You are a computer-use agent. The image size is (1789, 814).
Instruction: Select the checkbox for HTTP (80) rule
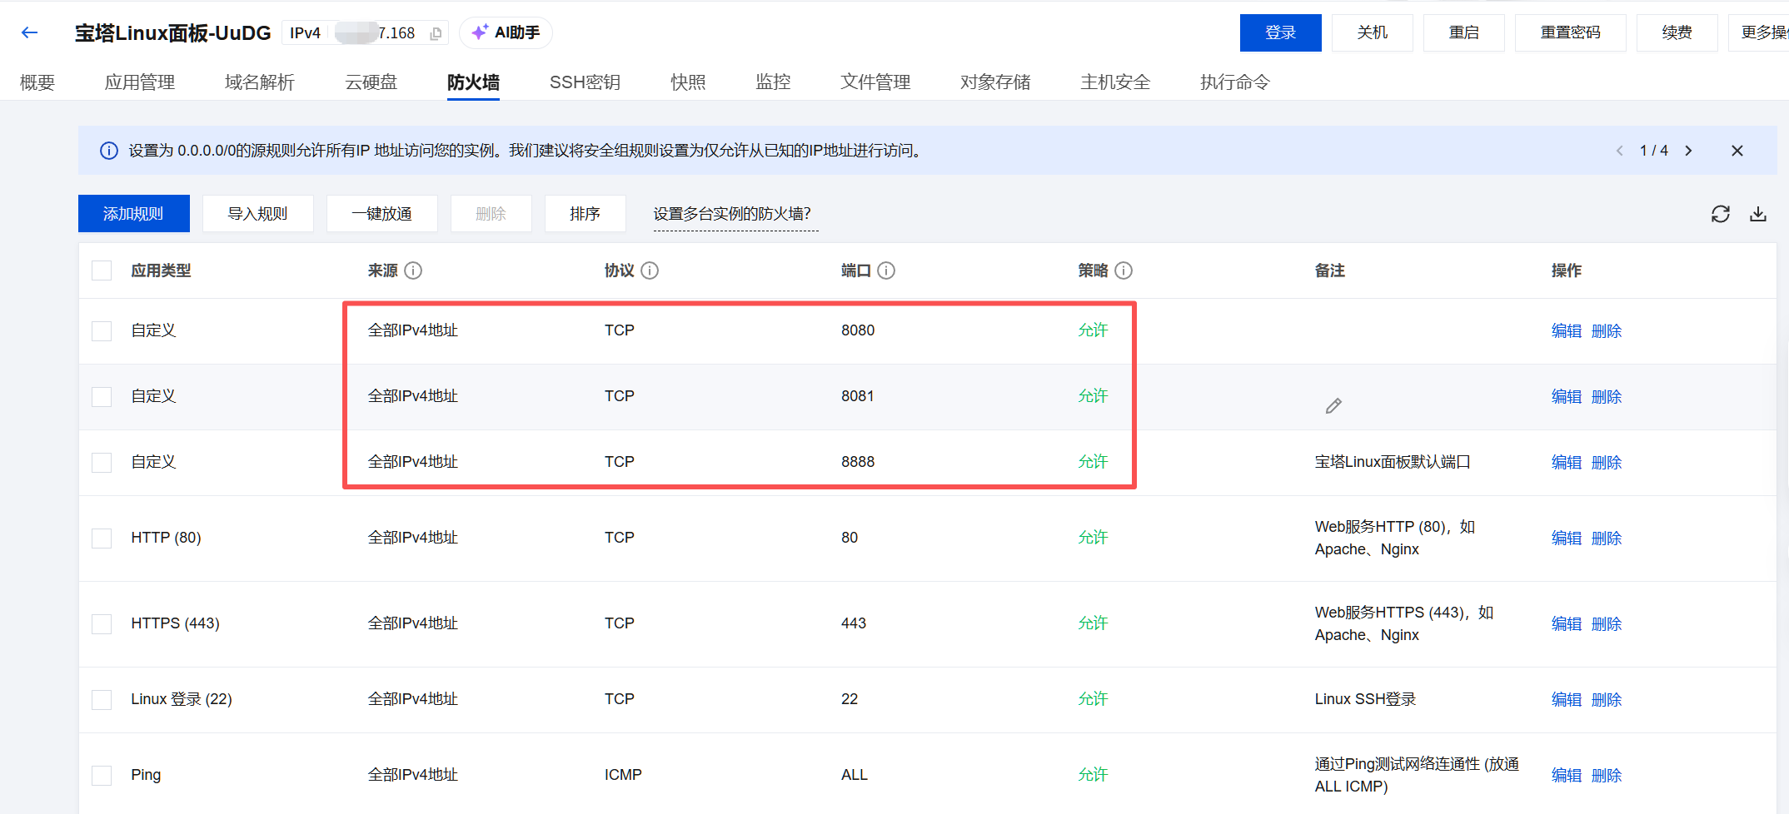(x=102, y=539)
